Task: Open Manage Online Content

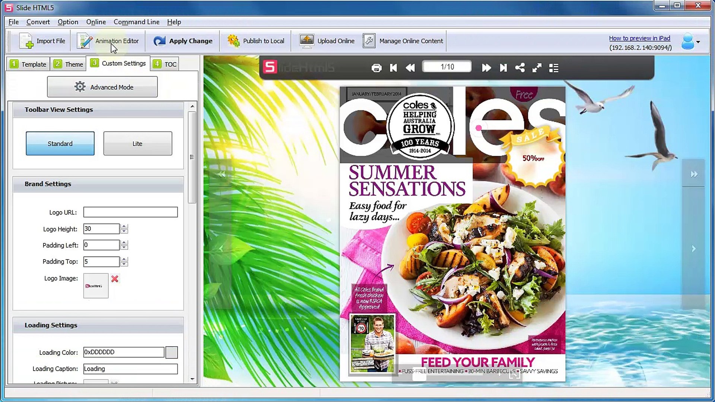Action: point(403,41)
